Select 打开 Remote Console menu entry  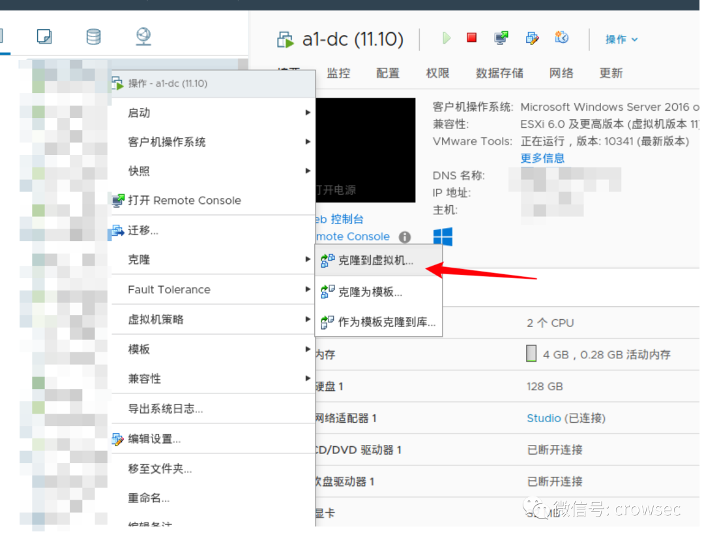coord(213,201)
